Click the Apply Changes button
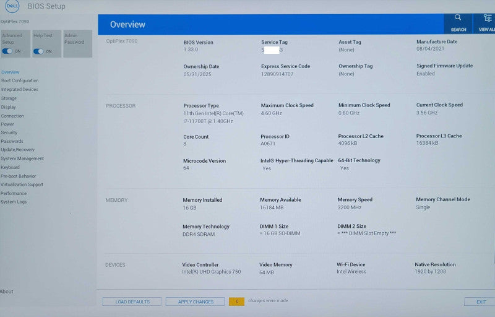The width and height of the screenshot is (495, 317). click(196, 302)
